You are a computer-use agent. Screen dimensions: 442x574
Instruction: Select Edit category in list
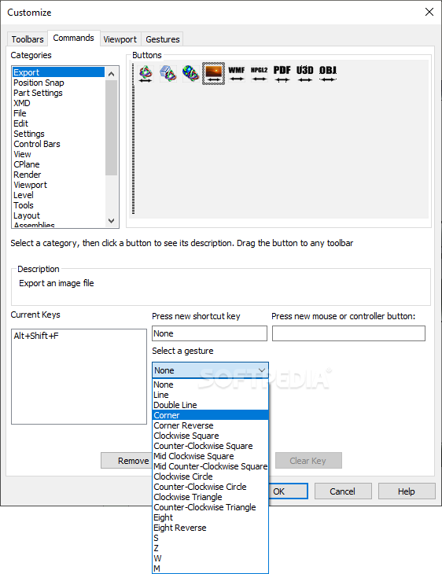coord(58,123)
